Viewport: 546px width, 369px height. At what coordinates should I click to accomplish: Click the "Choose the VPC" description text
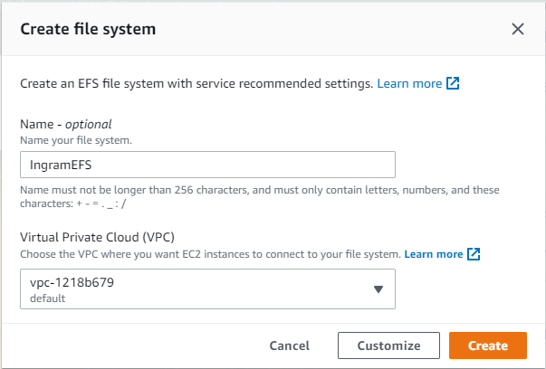tap(209, 254)
